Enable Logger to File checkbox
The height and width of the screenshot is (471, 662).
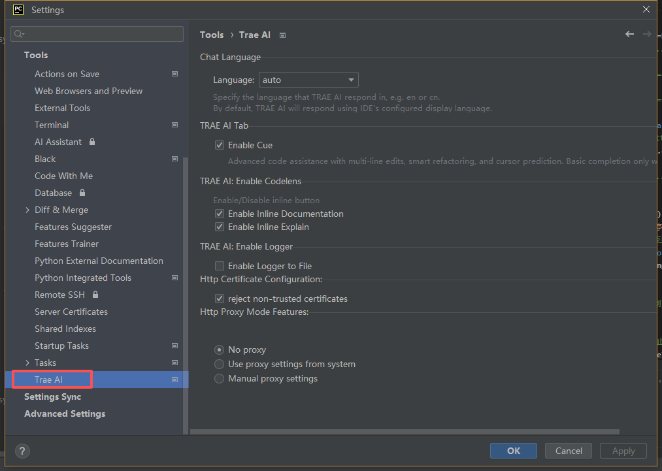(x=220, y=266)
